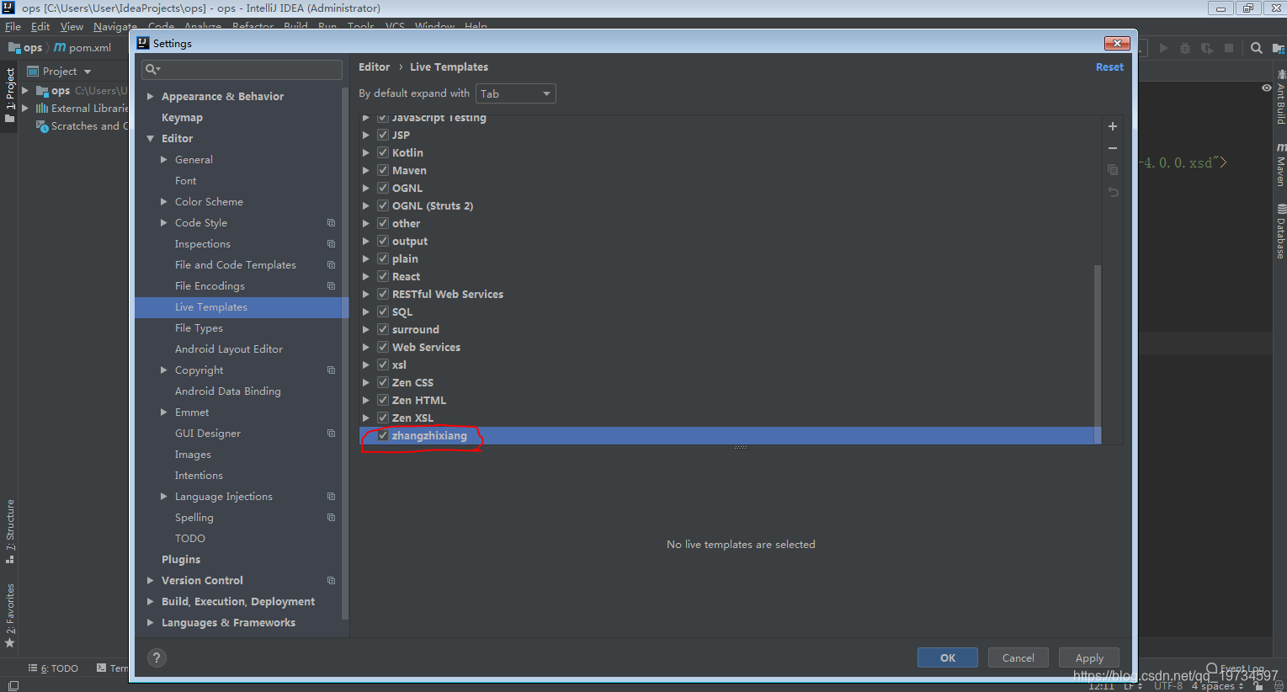Expand the RESTful Web Services template group
Screen dimensions: 1287x692
pos(366,295)
